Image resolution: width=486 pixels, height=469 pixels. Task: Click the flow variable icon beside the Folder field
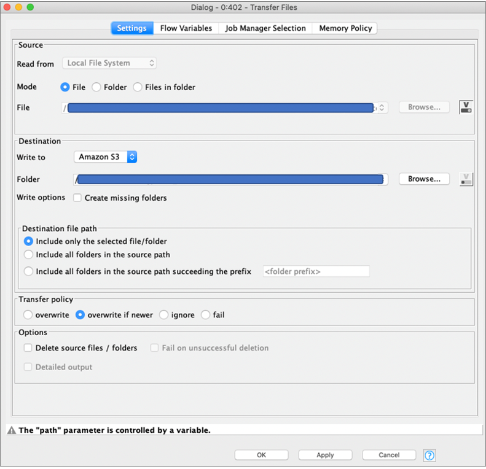tap(466, 179)
